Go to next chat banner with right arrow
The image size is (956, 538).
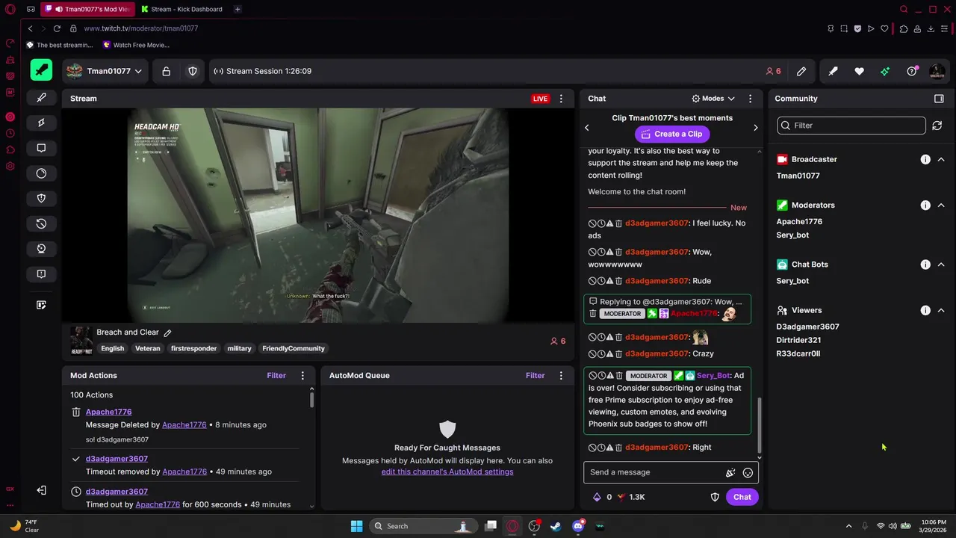coord(755,128)
